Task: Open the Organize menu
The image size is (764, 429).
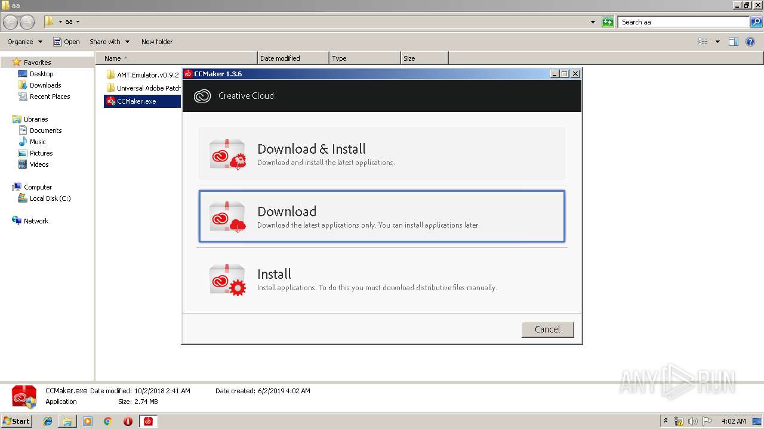Action: [x=24, y=42]
